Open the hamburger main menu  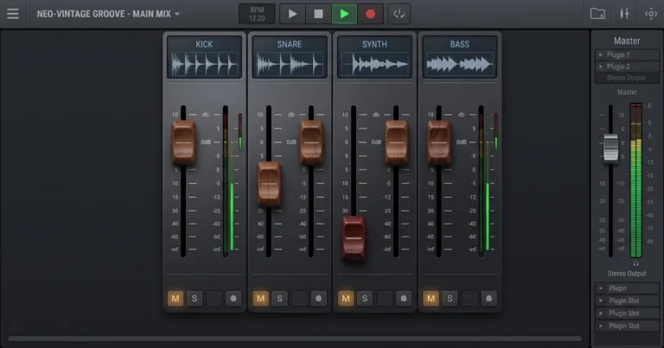click(13, 14)
